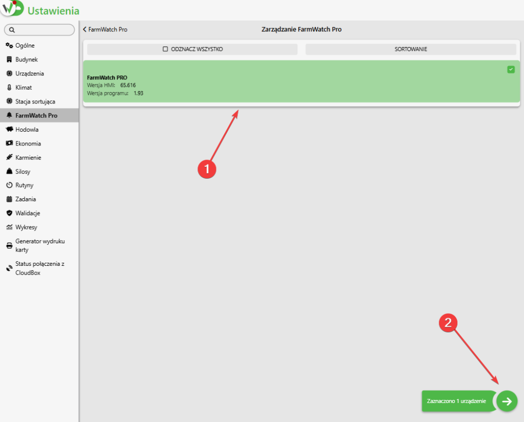The height and width of the screenshot is (422, 524).
Task: Toggle the Odznacz wszystko checkbox
Action: point(165,49)
